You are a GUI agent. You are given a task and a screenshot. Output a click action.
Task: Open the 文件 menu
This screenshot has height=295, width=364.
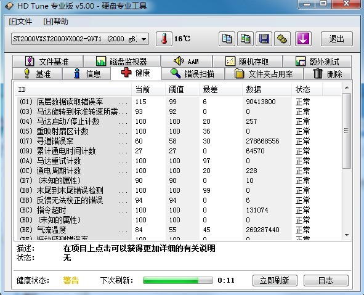(x=20, y=22)
